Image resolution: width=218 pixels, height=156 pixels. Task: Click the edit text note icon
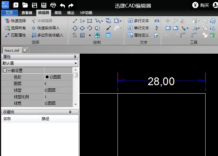pyautogui.click(x=157, y=35)
